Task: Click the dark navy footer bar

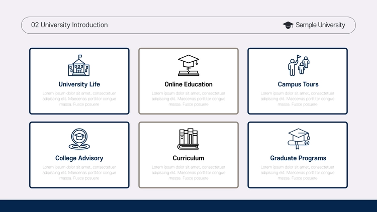Action: [x=189, y=206]
